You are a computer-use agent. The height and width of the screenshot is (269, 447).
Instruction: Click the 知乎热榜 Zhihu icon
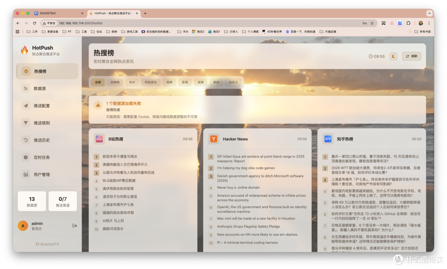point(328,139)
